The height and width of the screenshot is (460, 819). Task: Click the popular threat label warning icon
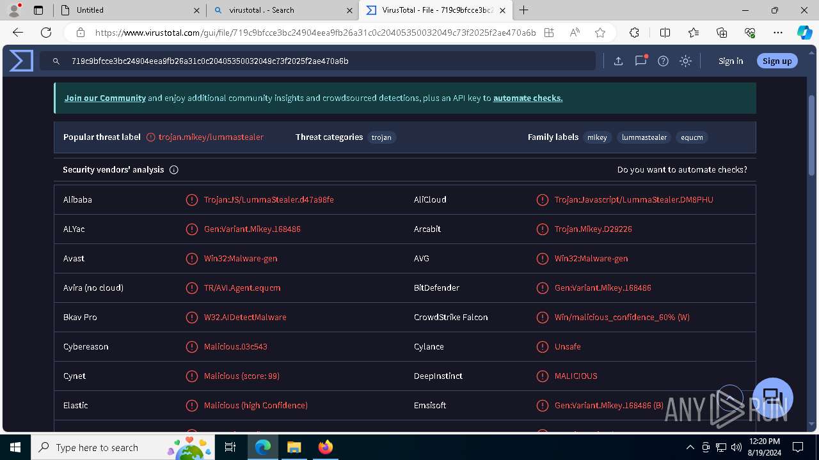coord(151,137)
